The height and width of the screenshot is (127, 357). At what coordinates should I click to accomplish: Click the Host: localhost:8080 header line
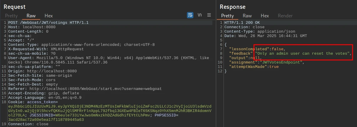(x=32, y=27)
